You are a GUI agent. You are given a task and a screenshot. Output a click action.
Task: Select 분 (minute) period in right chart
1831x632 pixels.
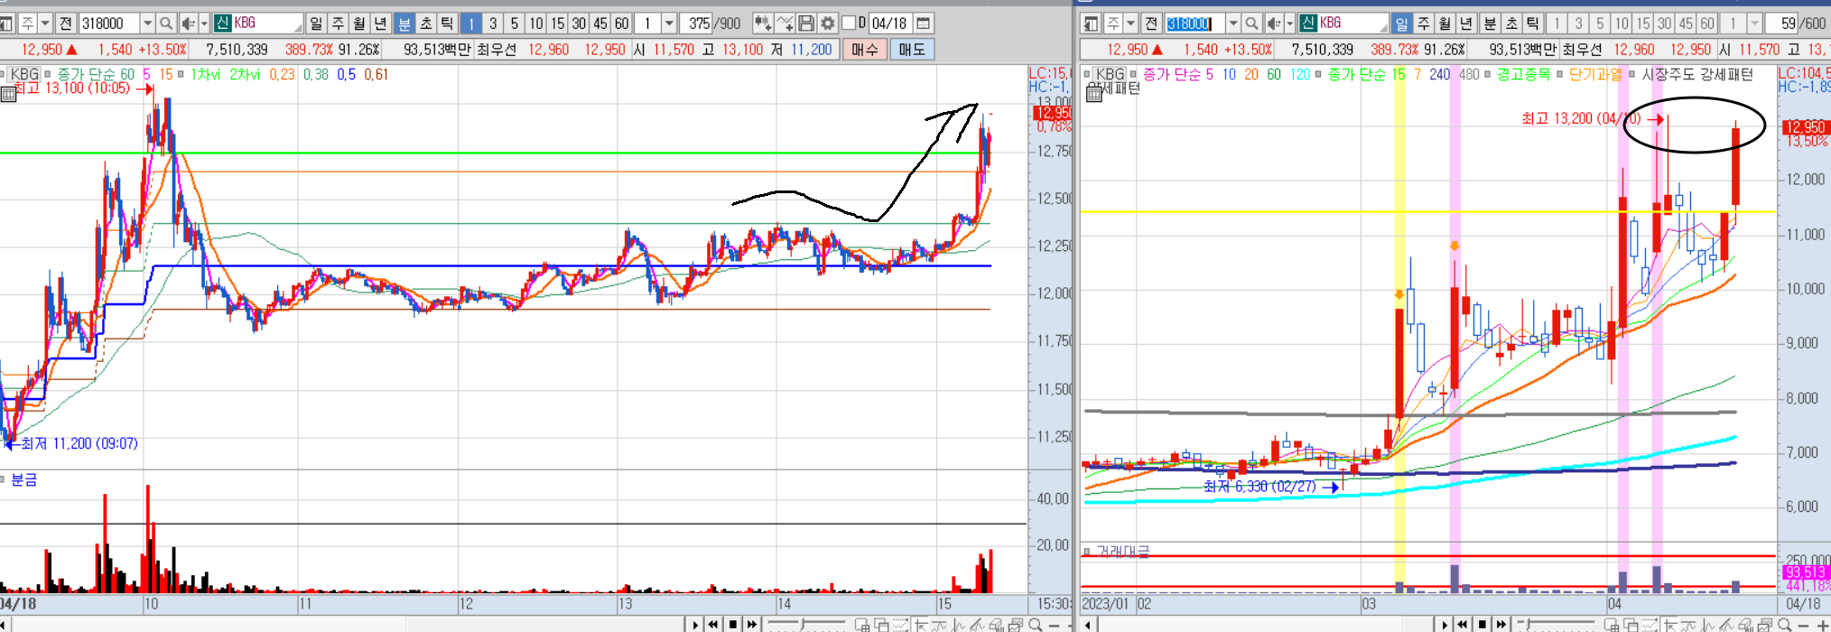click(x=1490, y=23)
